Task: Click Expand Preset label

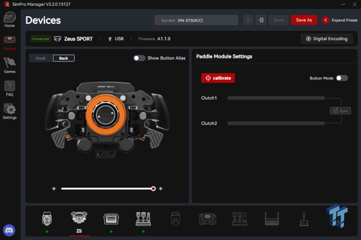Action: pyautogui.click(x=345, y=20)
